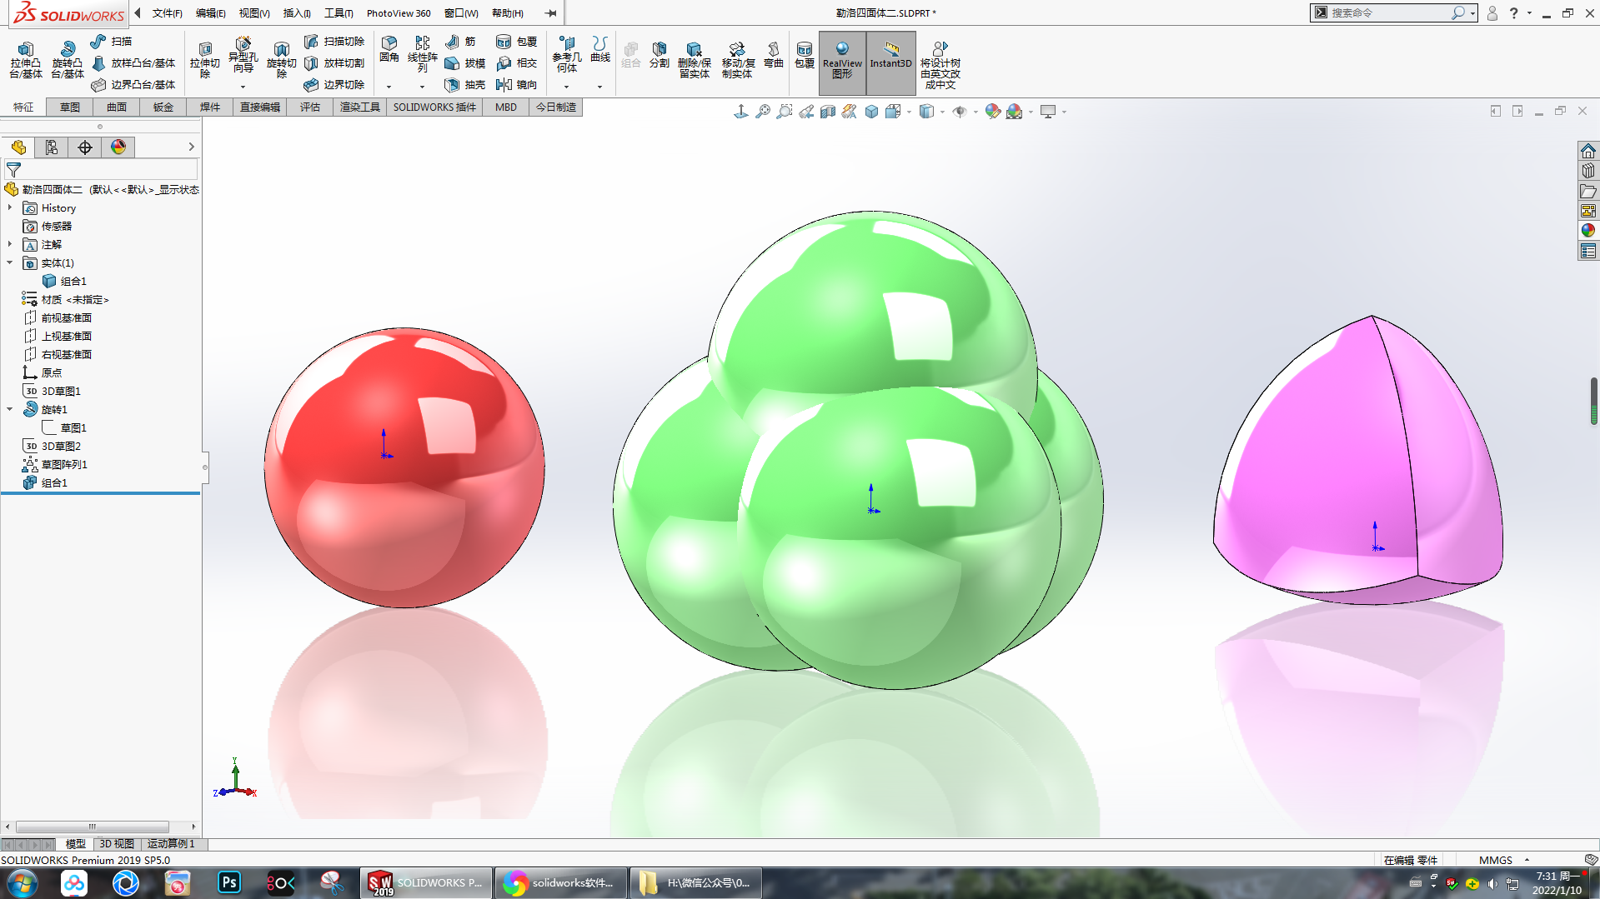Click the 镜向 mirror tool
1600x899 pixels.
click(x=516, y=84)
